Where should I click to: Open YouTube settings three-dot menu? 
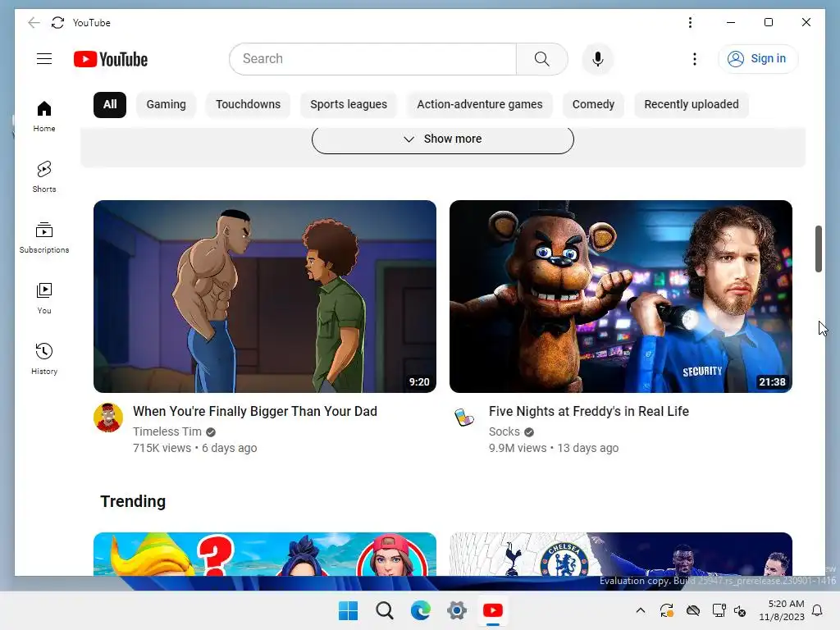pyautogui.click(x=694, y=59)
